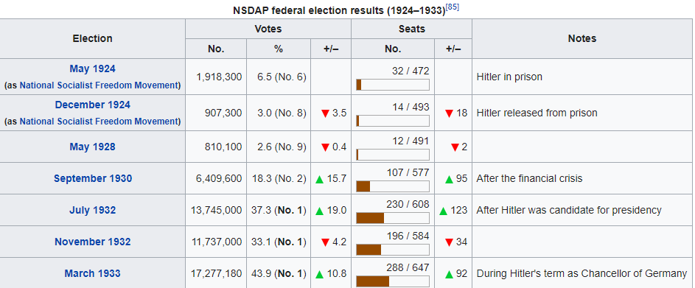Click red down arrow beside 34 seat change
This screenshot has height=288, width=695.
(449, 242)
